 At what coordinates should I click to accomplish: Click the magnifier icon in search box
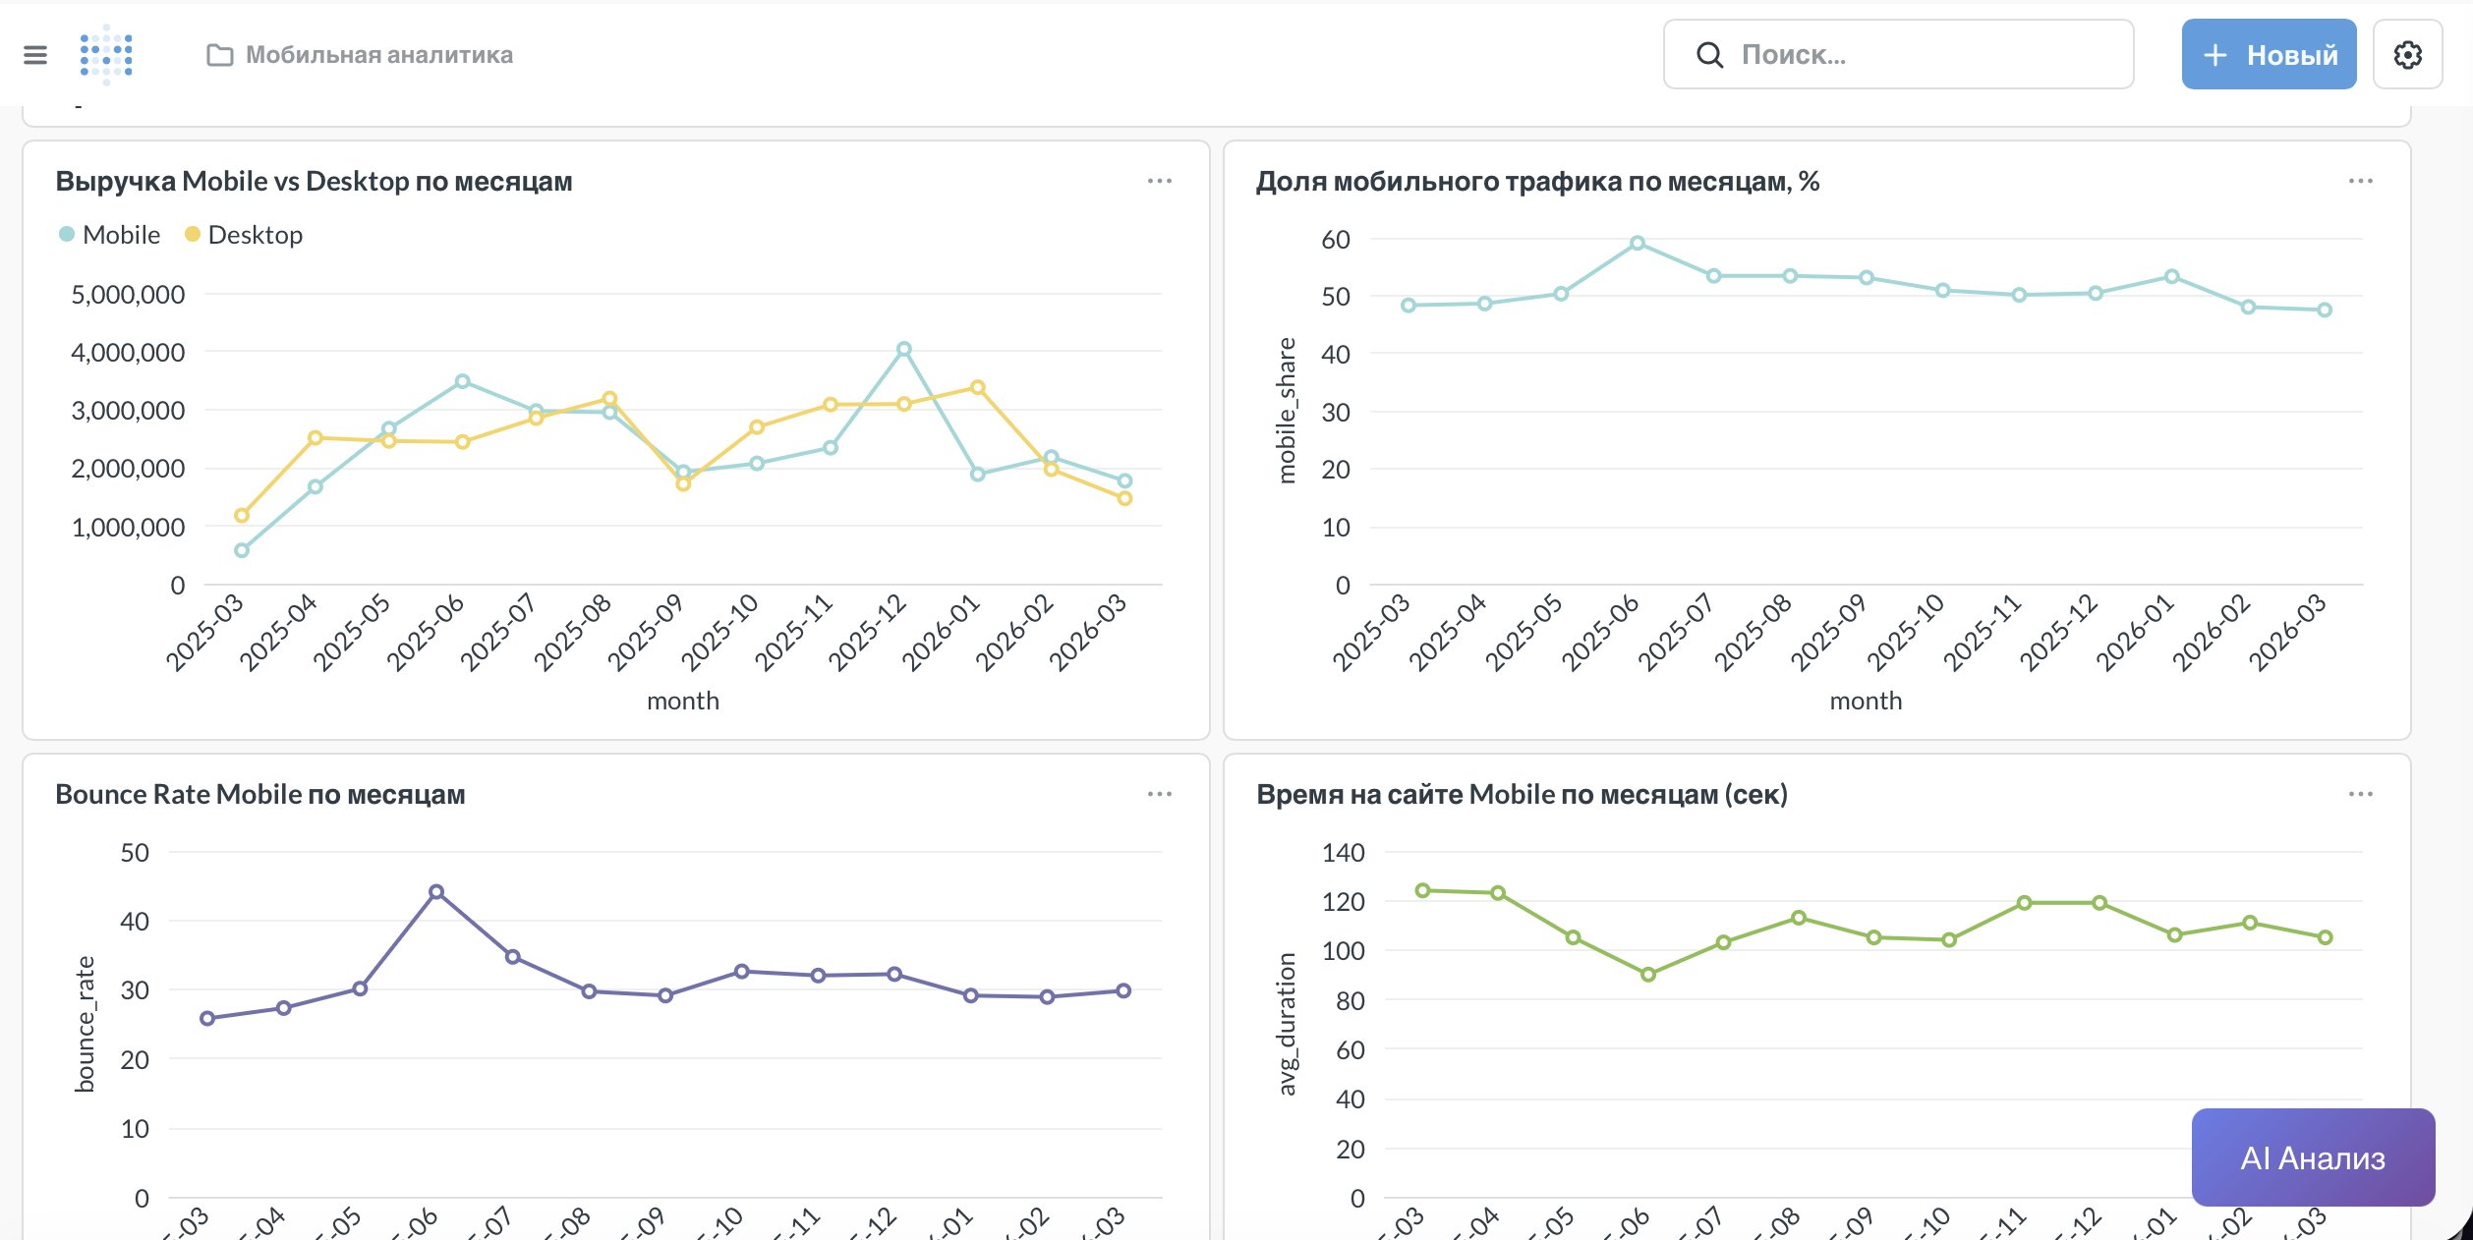[x=1709, y=55]
